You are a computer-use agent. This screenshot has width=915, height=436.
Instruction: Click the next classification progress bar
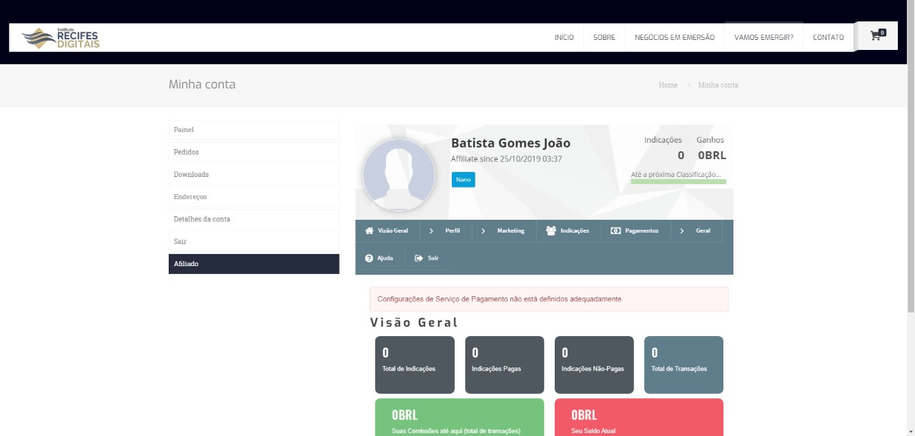pos(678,182)
